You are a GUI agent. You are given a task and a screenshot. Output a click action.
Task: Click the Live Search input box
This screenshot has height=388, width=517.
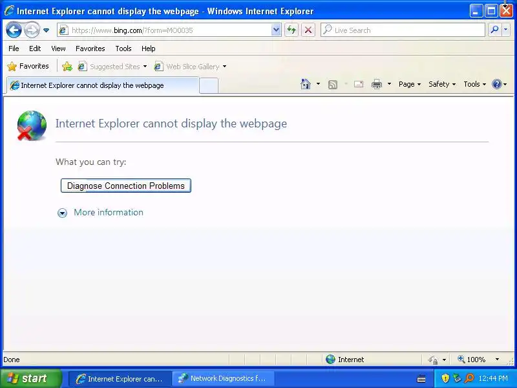(x=403, y=30)
